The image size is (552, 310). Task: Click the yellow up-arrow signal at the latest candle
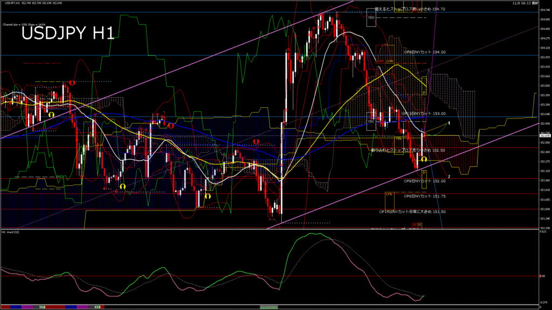point(424,159)
